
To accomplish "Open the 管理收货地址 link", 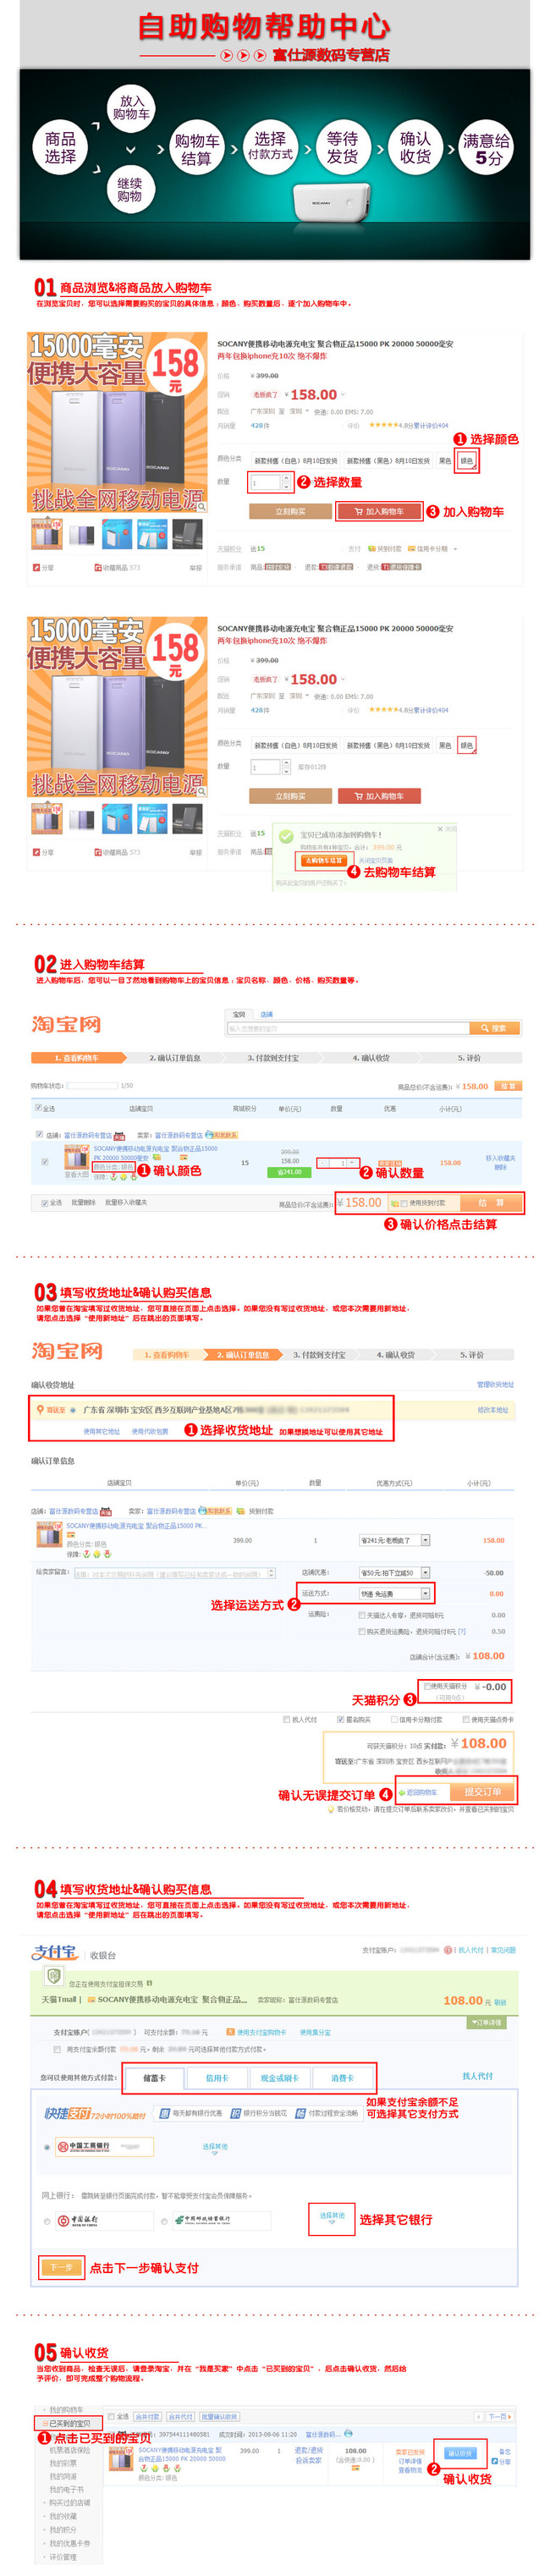I will click(x=495, y=1384).
